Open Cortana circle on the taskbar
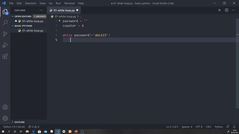The height and width of the screenshot is (134, 239). pyautogui.click(x=15, y=131)
